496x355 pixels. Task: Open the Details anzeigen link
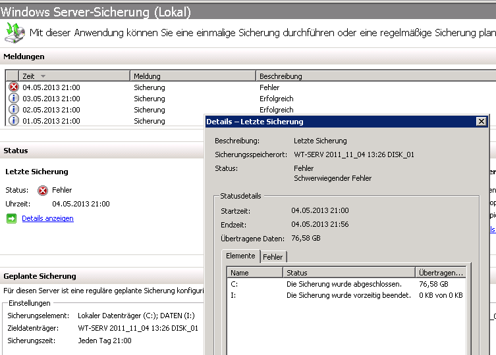pos(48,218)
